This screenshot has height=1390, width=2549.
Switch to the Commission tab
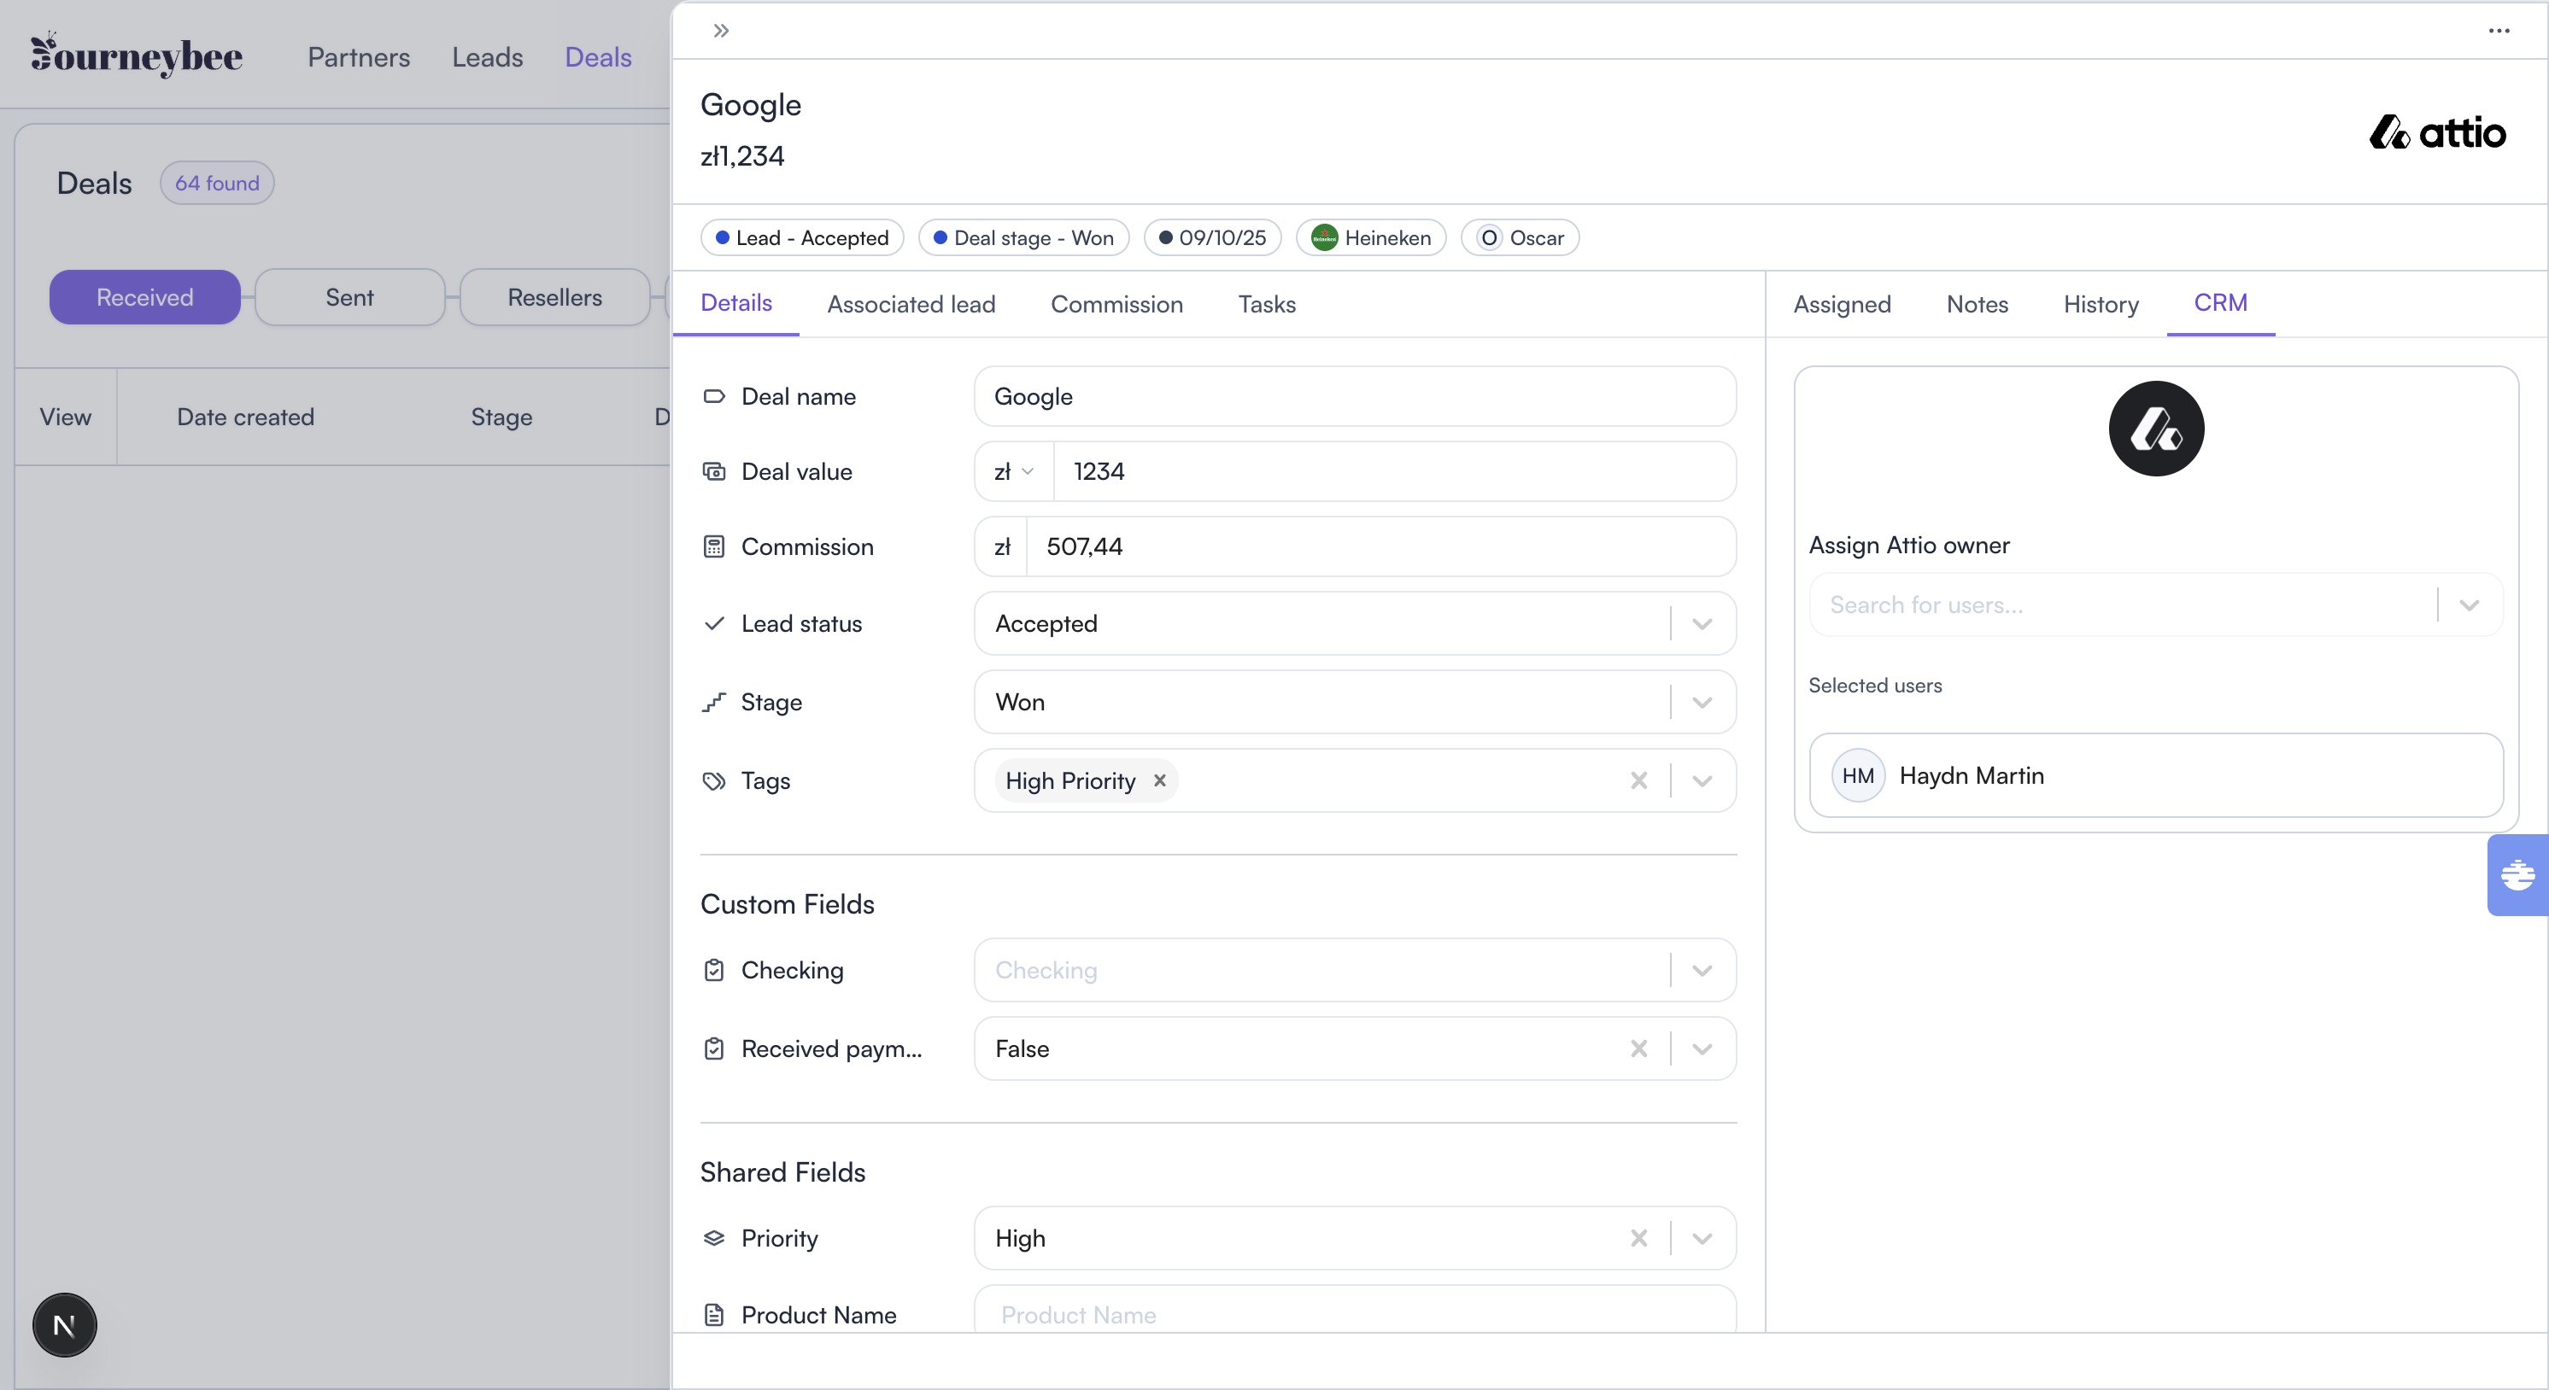point(1116,305)
